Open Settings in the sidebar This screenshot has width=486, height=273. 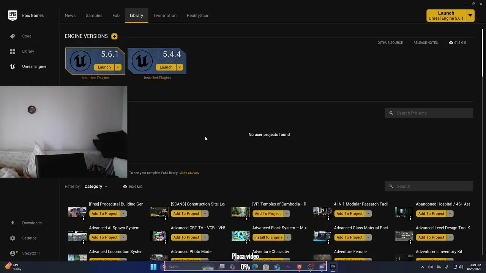click(x=30, y=238)
